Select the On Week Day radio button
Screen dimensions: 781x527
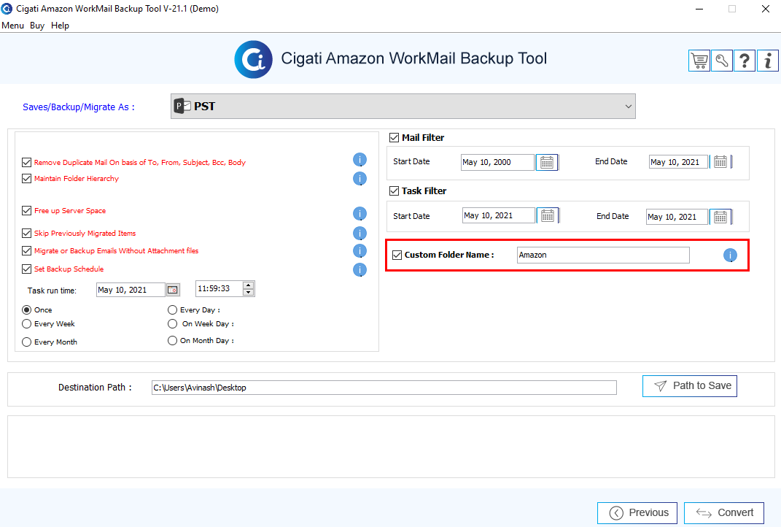click(x=172, y=324)
